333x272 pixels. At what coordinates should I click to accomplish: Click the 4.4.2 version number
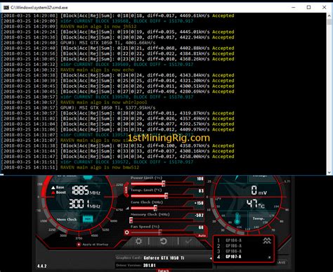pyautogui.click(x=42, y=266)
